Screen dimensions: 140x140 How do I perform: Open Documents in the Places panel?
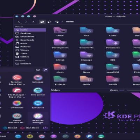pyautogui.click(x=30, y=37)
